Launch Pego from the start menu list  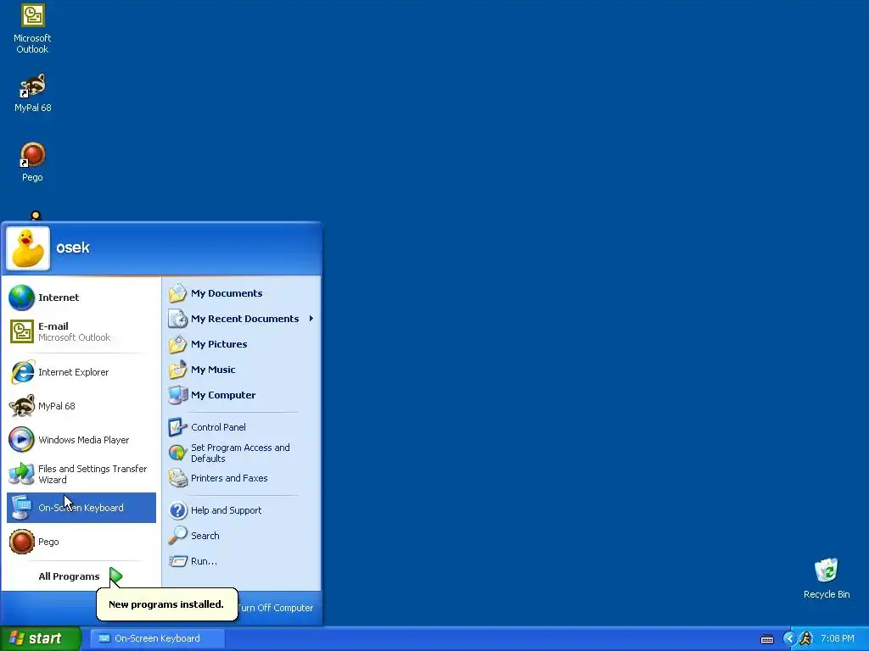click(x=81, y=542)
